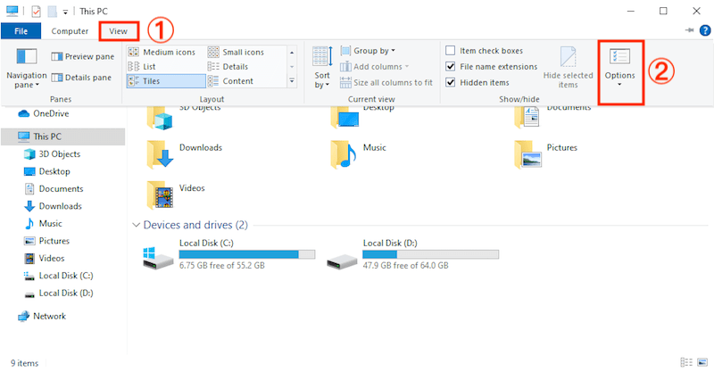Open Desktop in the sidebar
The height and width of the screenshot is (372, 714).
46,171
